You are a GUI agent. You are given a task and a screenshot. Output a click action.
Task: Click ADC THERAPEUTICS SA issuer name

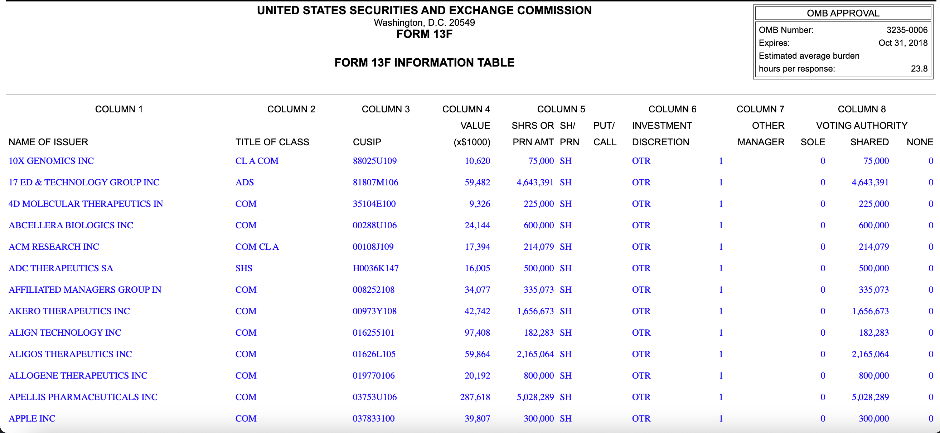pos(61,268)
